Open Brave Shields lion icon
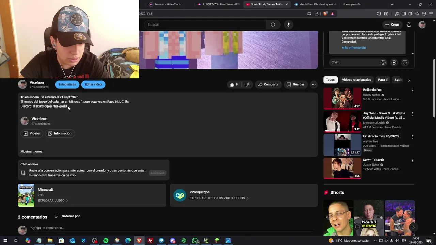Screen dimensions: 436x245 [325, 14]
